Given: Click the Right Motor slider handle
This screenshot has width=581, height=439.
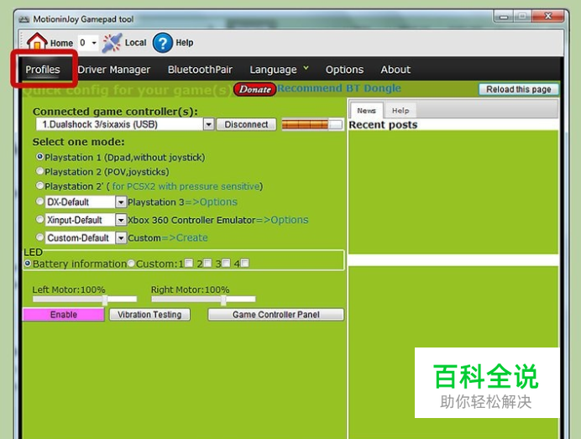Looking at the screenshot, I should pyautogui.click(x=223, y=300).
